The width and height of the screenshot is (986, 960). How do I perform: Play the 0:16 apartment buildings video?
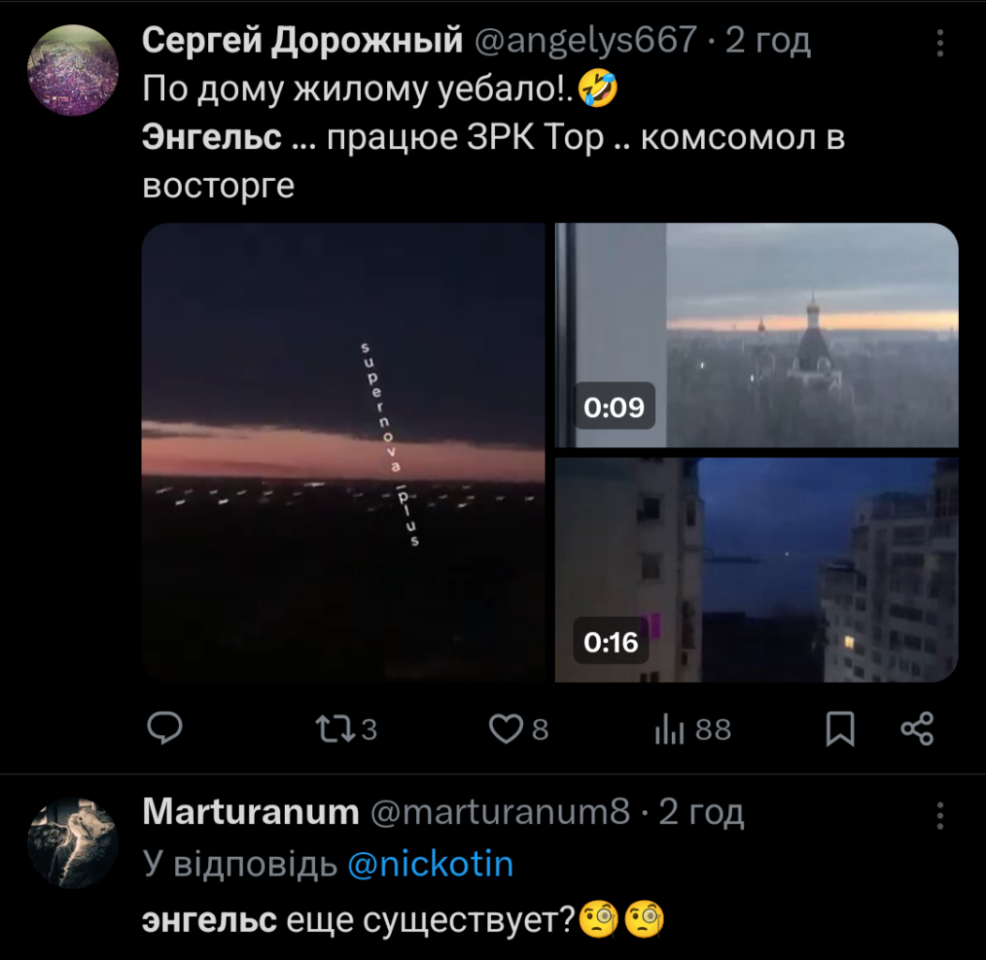coord(757,570)
